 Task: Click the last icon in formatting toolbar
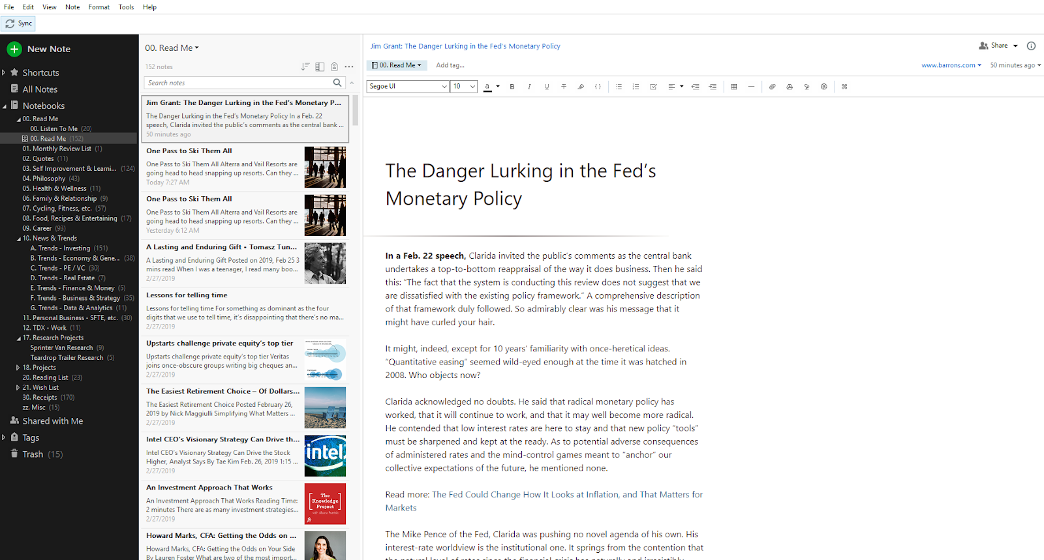(844, 87)
